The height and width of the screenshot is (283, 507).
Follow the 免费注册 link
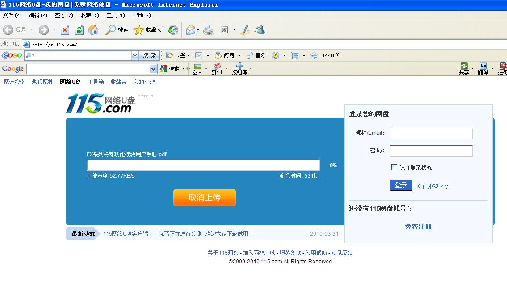coord(419,227)
